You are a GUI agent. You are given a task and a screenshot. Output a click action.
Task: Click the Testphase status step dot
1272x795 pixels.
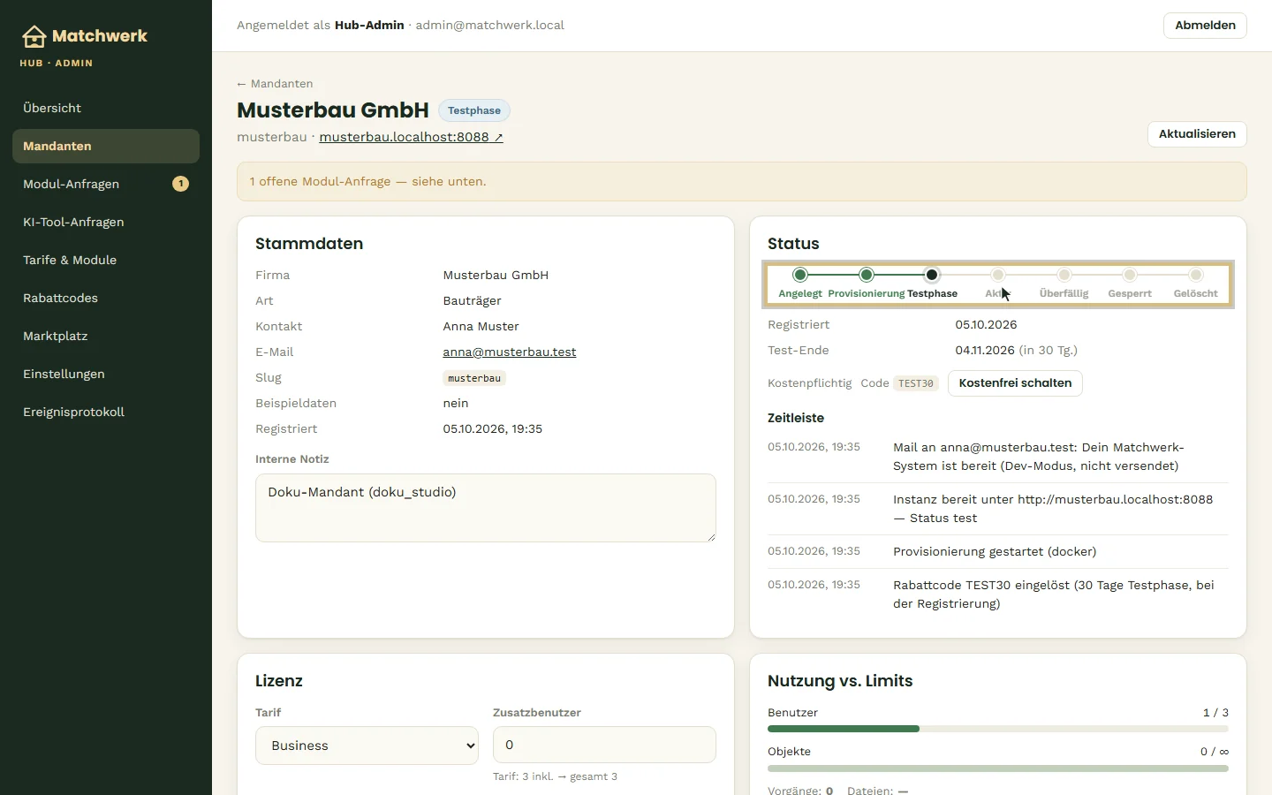932,275
